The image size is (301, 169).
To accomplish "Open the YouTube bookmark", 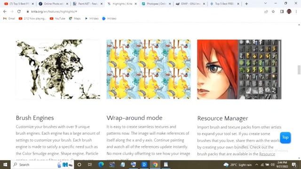I will tap(57, 18).
